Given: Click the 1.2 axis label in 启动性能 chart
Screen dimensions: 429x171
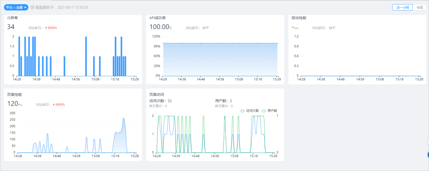Looking at the screenshot, I should (x=296, y=36).
